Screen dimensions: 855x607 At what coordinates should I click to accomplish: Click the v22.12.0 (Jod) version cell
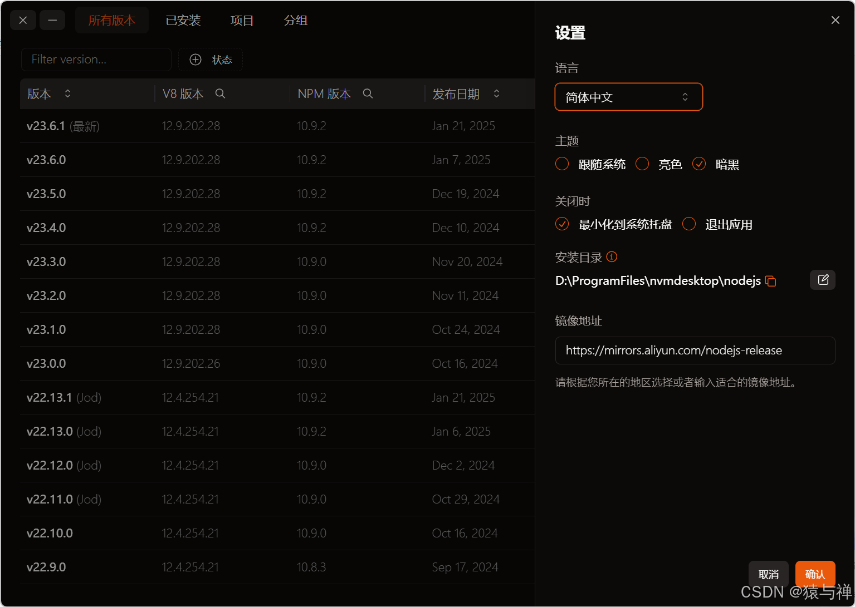[64, 466]
